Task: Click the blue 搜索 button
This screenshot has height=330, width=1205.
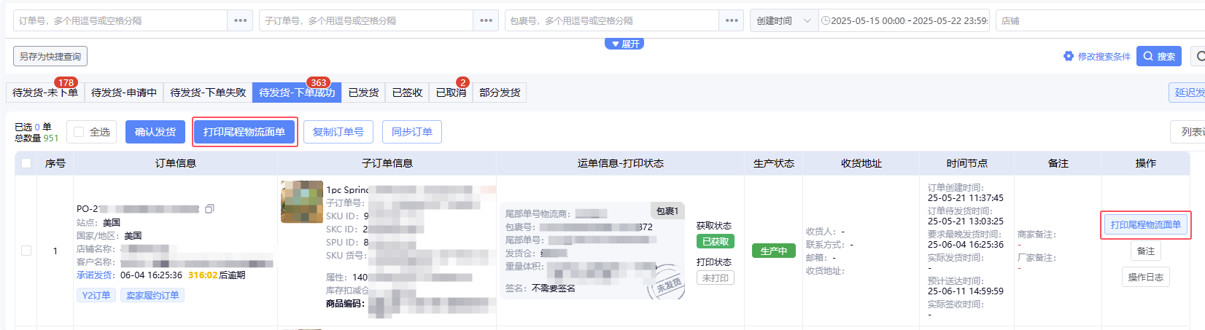Action: (1159, 56)
